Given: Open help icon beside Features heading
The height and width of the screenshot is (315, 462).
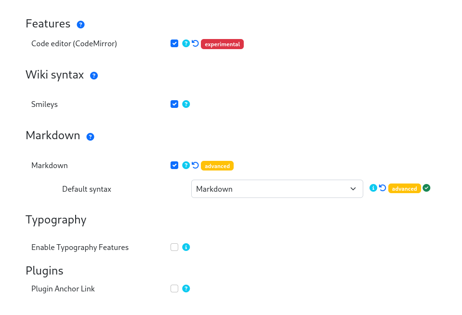Looking at the screenshot, I should click(x=80, y=25).
